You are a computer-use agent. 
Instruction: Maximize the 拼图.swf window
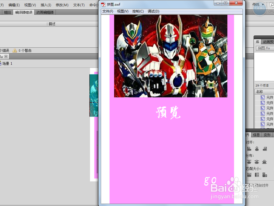pyautogui.click(x=225, y=3)
